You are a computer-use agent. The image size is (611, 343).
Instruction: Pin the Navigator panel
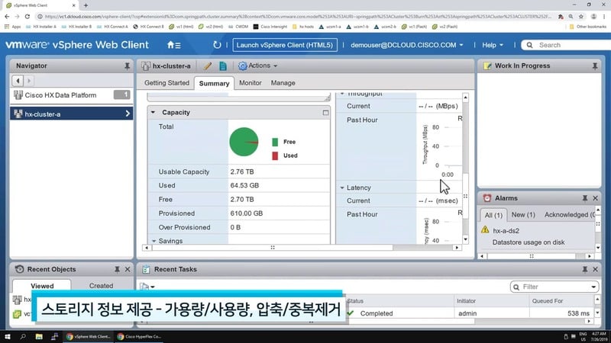[x=127, y=66]
